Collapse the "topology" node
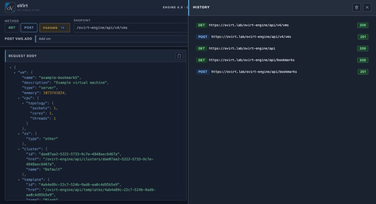Screen dimensions: 376x204 pyautogui.click(x=23, y=103)
